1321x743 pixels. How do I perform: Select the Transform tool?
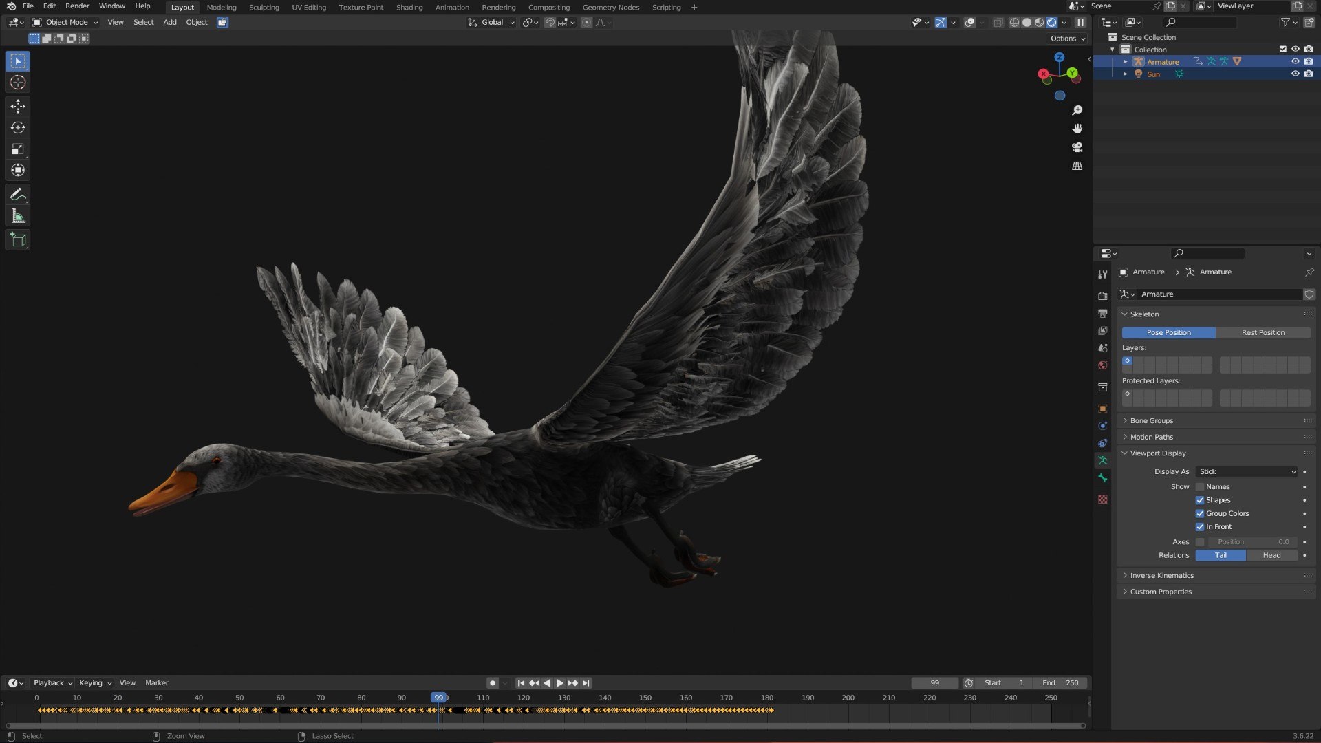pyautogui.click(x=18, y=170)
